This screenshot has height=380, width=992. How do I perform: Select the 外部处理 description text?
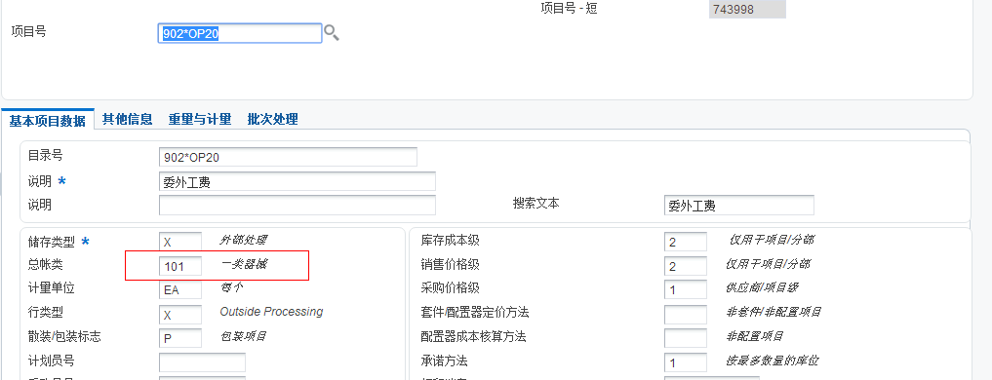(243, 240)
